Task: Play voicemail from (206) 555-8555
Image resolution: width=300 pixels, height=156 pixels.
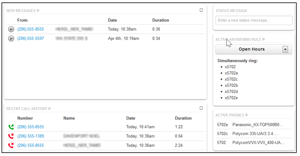Action: 11,29
